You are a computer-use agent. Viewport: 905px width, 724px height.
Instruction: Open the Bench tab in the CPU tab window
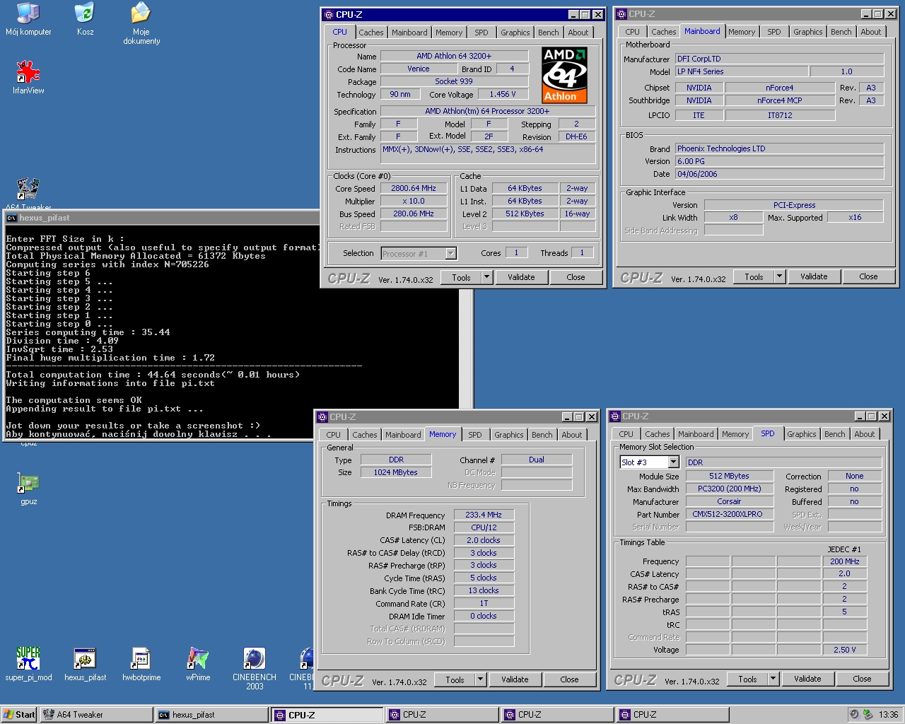pos(548,33)
